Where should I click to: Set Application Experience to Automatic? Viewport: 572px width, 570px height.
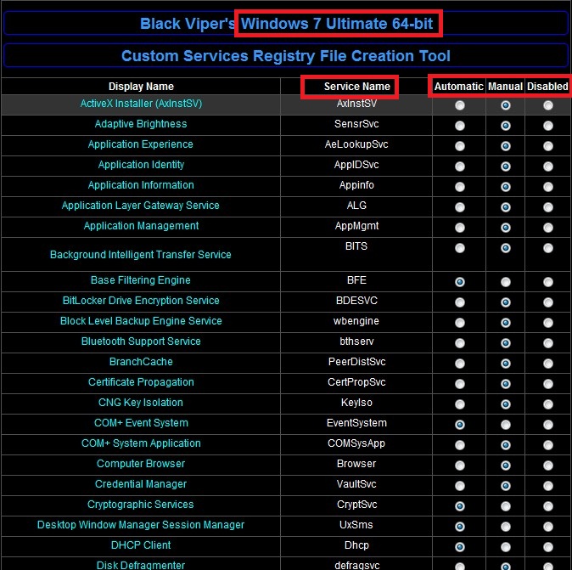click(x=460, y=146)
